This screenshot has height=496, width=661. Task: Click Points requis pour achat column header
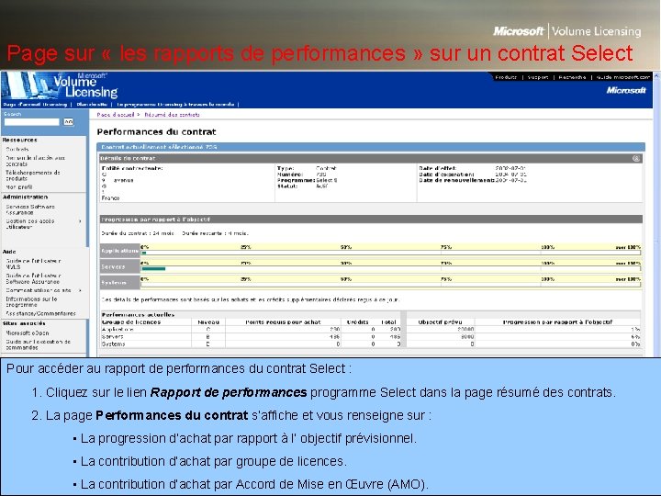pos(283,322)
